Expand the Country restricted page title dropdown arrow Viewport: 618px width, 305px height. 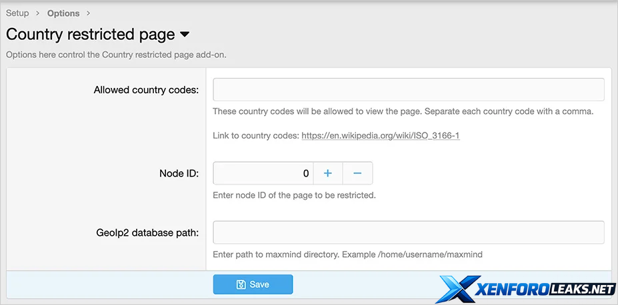pyautogui.click(x=185, y=35)
